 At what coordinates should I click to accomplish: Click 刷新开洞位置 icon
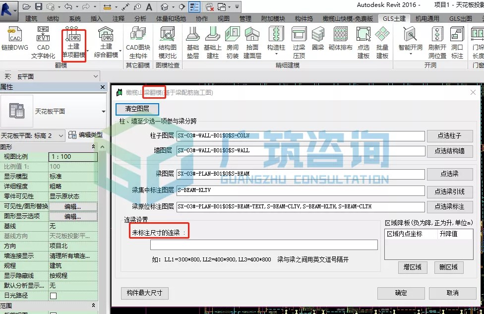tap(437, 43)
